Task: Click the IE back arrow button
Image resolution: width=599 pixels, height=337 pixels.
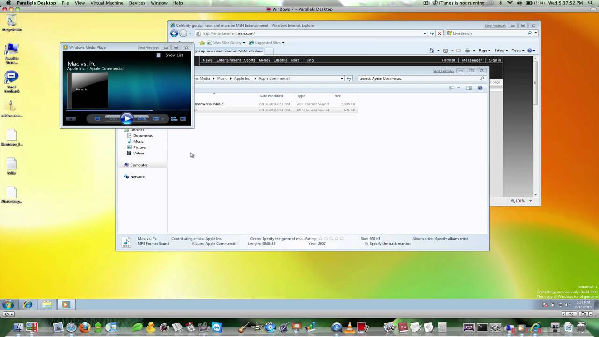Action: pyautogui.click(x=174, y=33)
